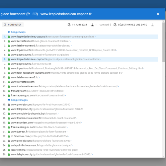
Task: Choose the 14 JUIN 2024 date selector
Action: click(77, 25)
